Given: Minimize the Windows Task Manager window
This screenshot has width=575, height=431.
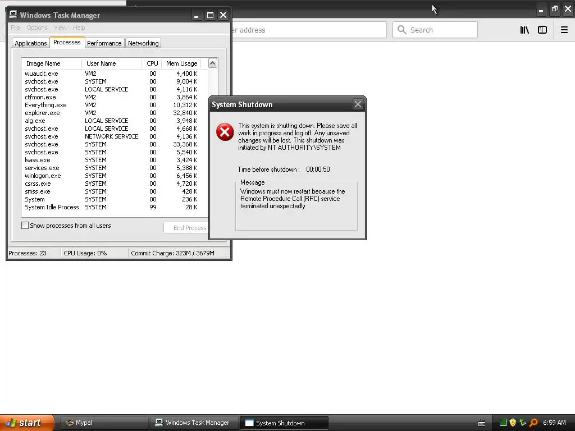Looking at the screenshot, I should coord(197,15).
